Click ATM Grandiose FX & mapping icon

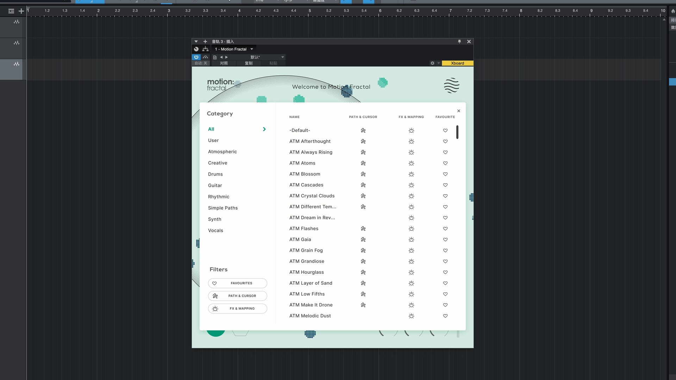click(411, 261)
